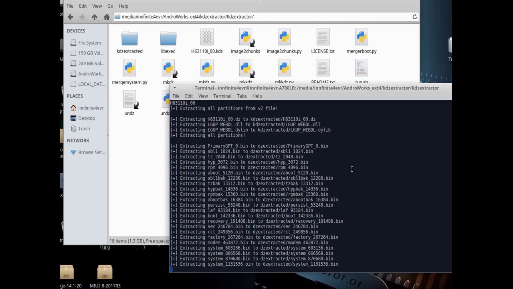Open the kdzextracted folder

(x=129, y=42)
